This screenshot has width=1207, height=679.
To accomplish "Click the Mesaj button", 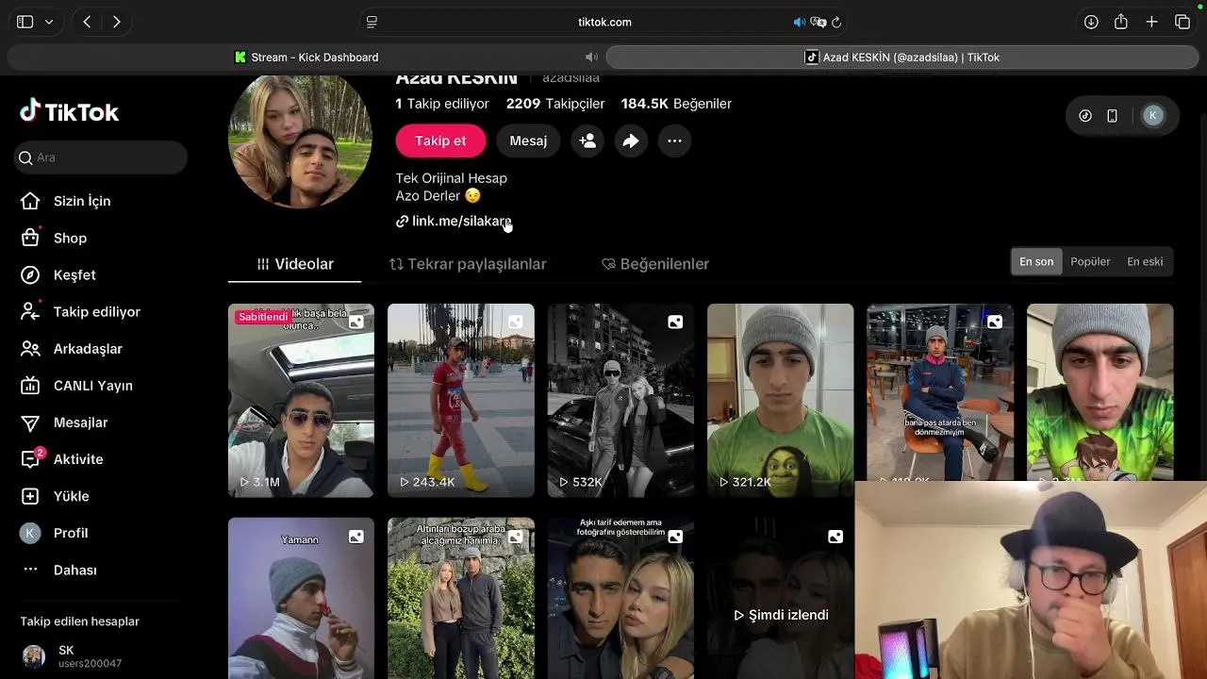I will click(528, 141).
